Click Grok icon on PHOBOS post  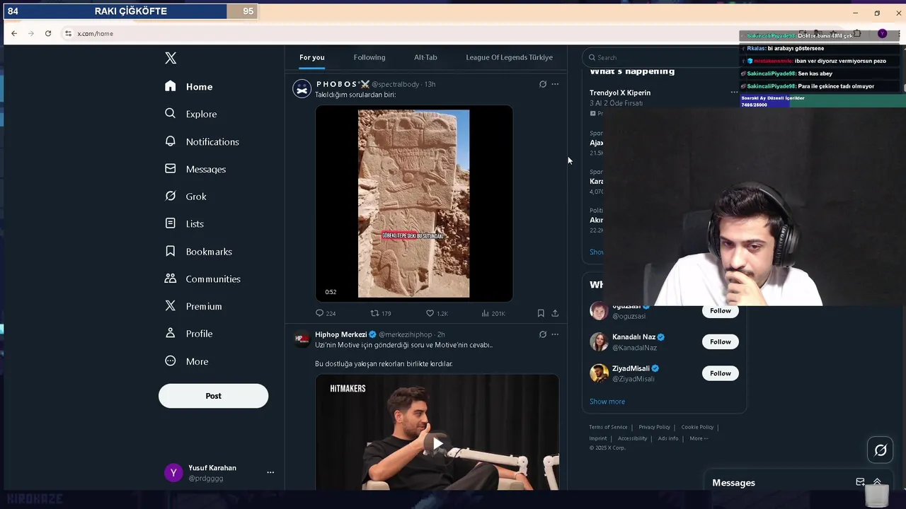coord(543,84)
